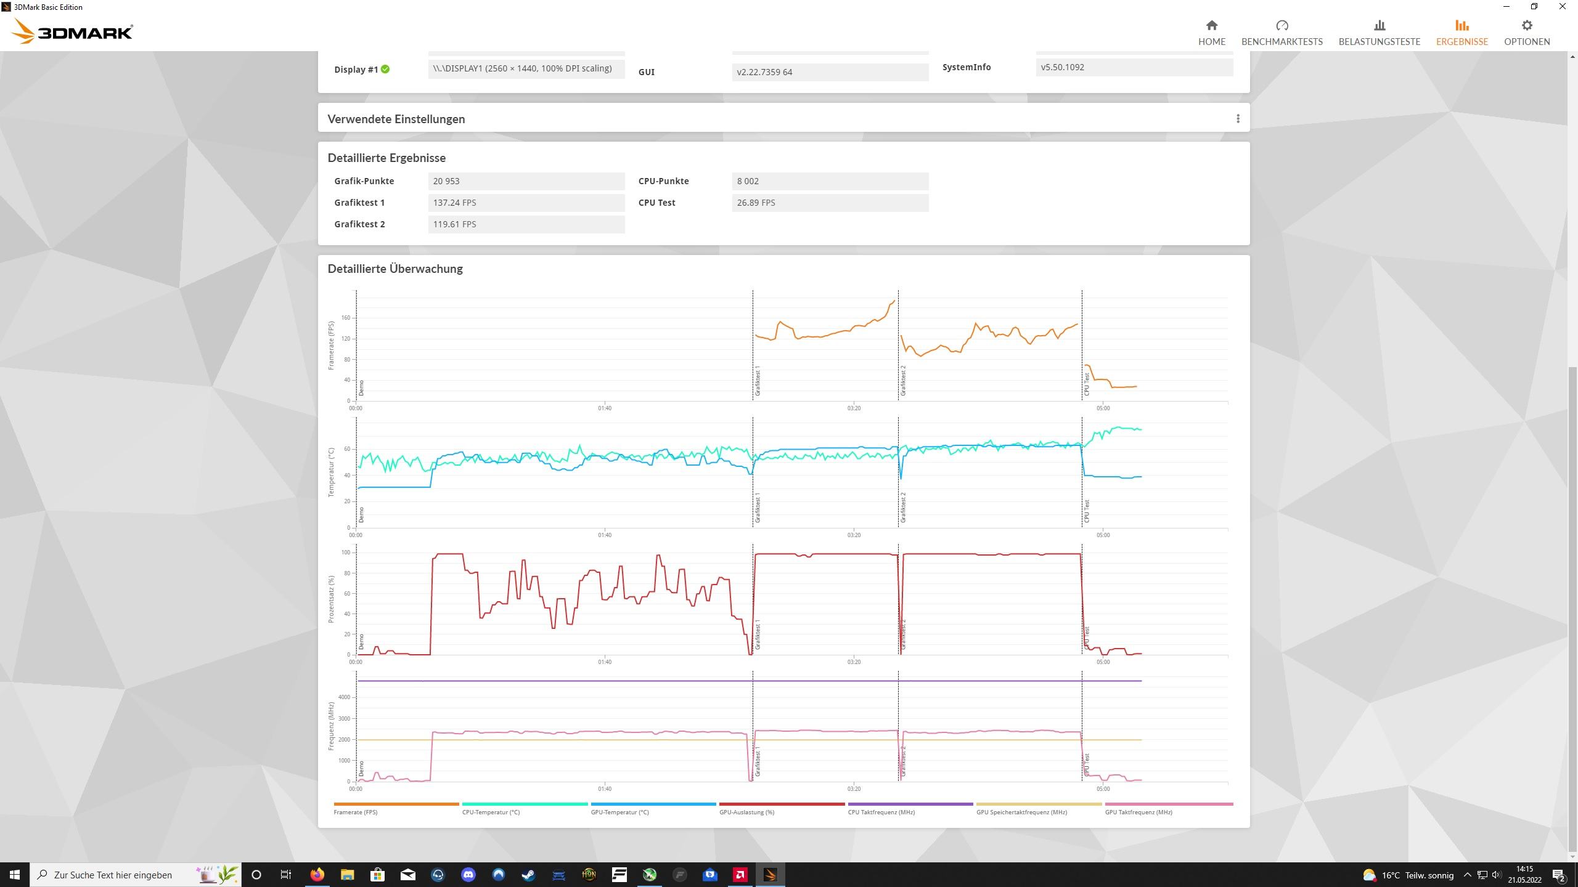Open Discord from the taskbar

click(x=468, y=875)
